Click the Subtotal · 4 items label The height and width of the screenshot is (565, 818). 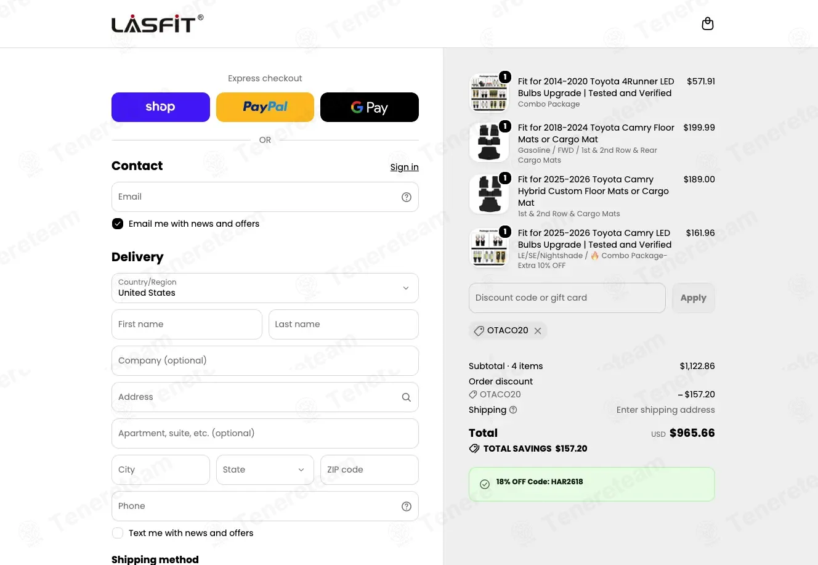[x=506, y=366]
